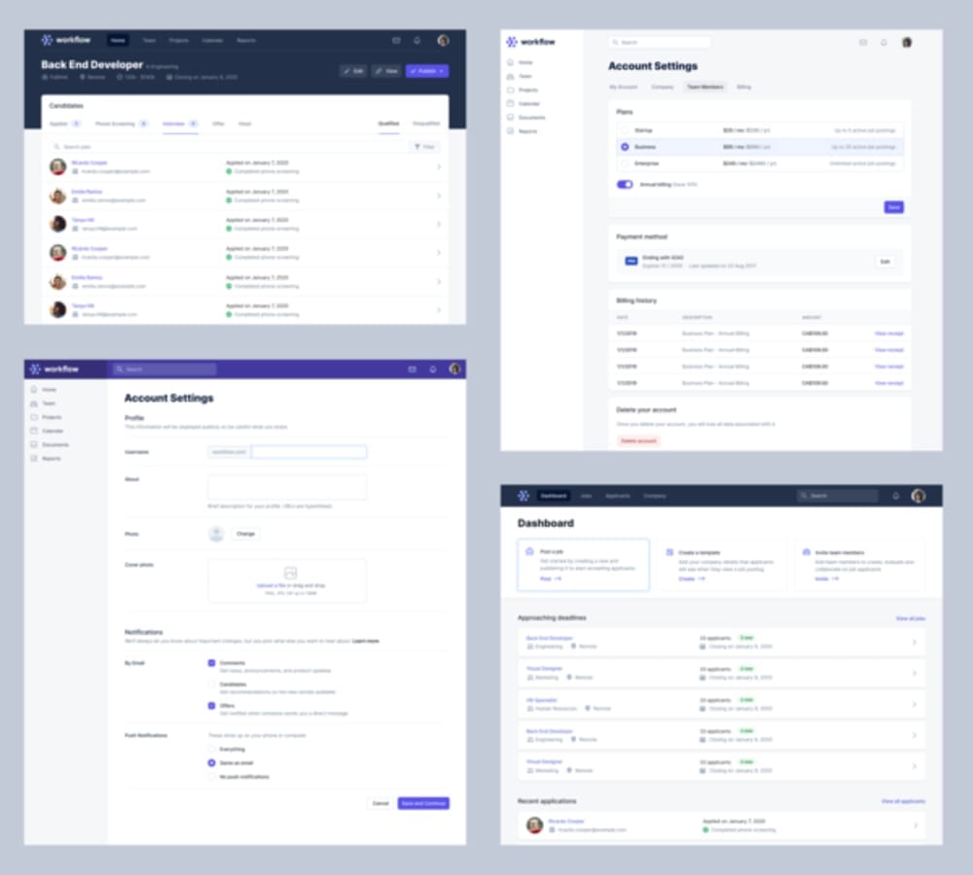
Task: Click the image upload icon under Cover photo
Action: [x=290, y=574]
